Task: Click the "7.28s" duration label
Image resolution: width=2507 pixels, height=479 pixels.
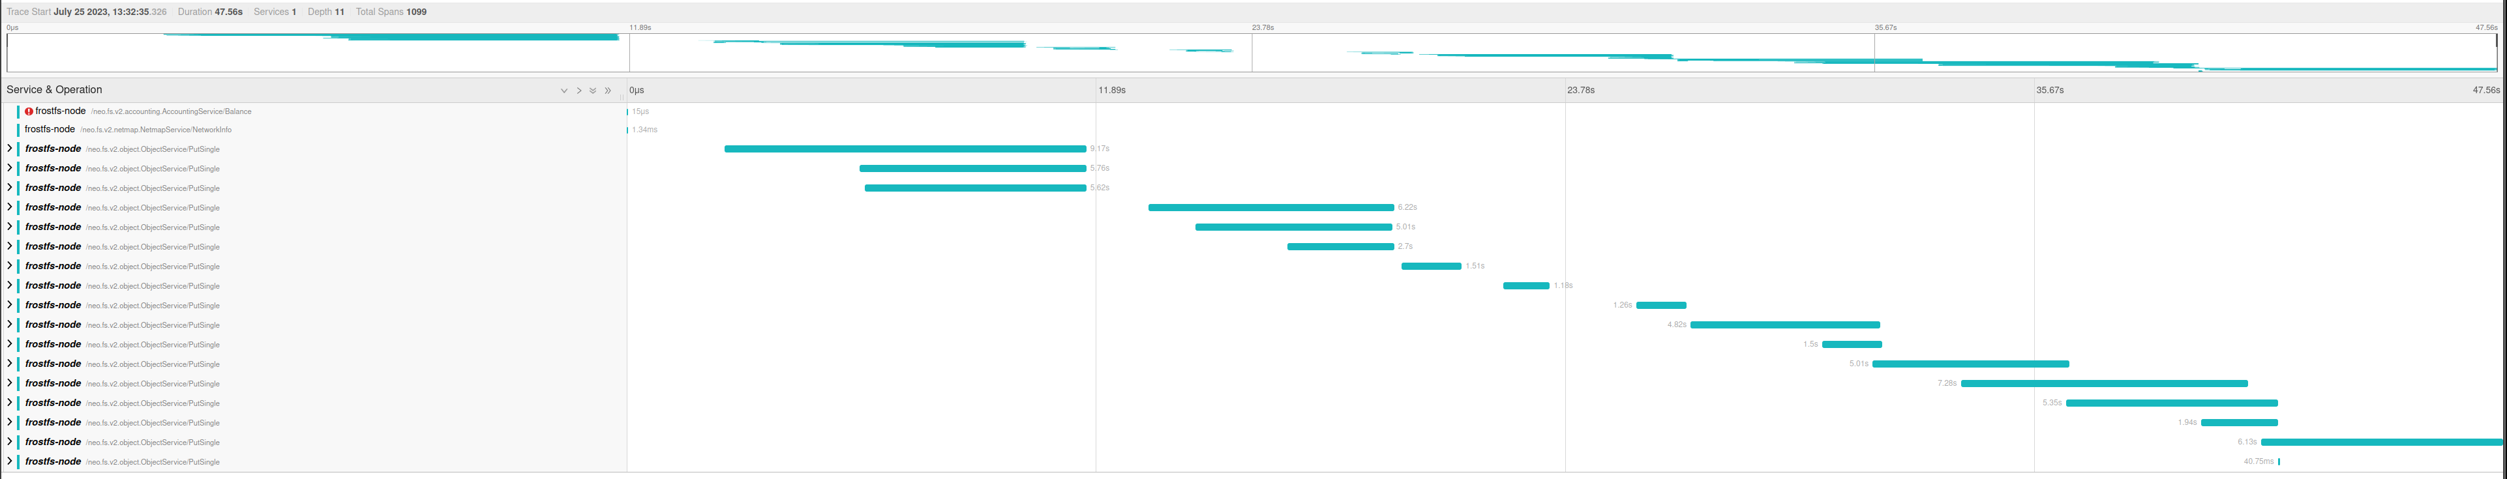Action: point(1946,383)
